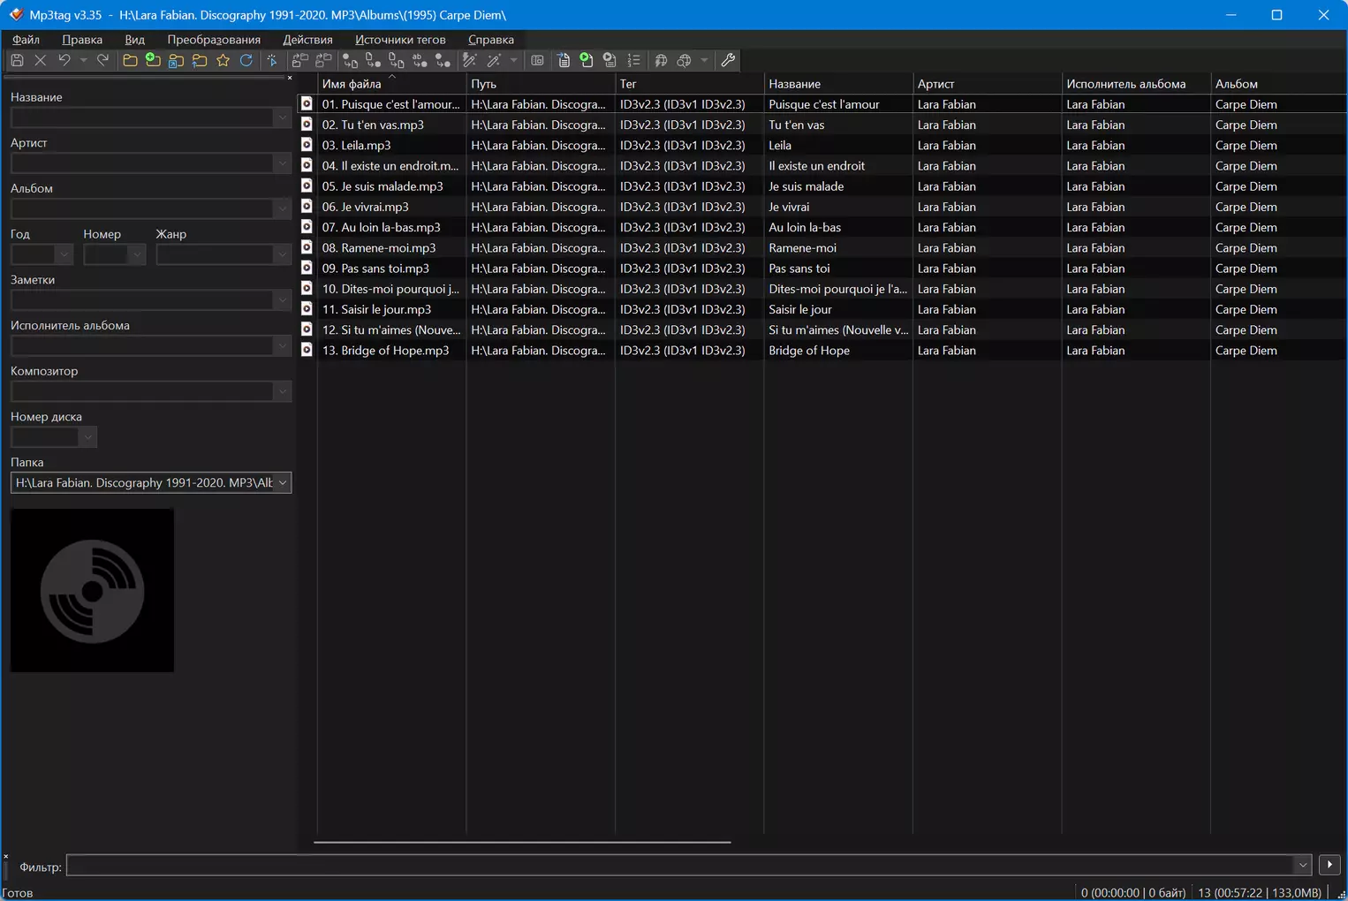Select file '13. Bridge of Hope.mp3'

[385, 351]
